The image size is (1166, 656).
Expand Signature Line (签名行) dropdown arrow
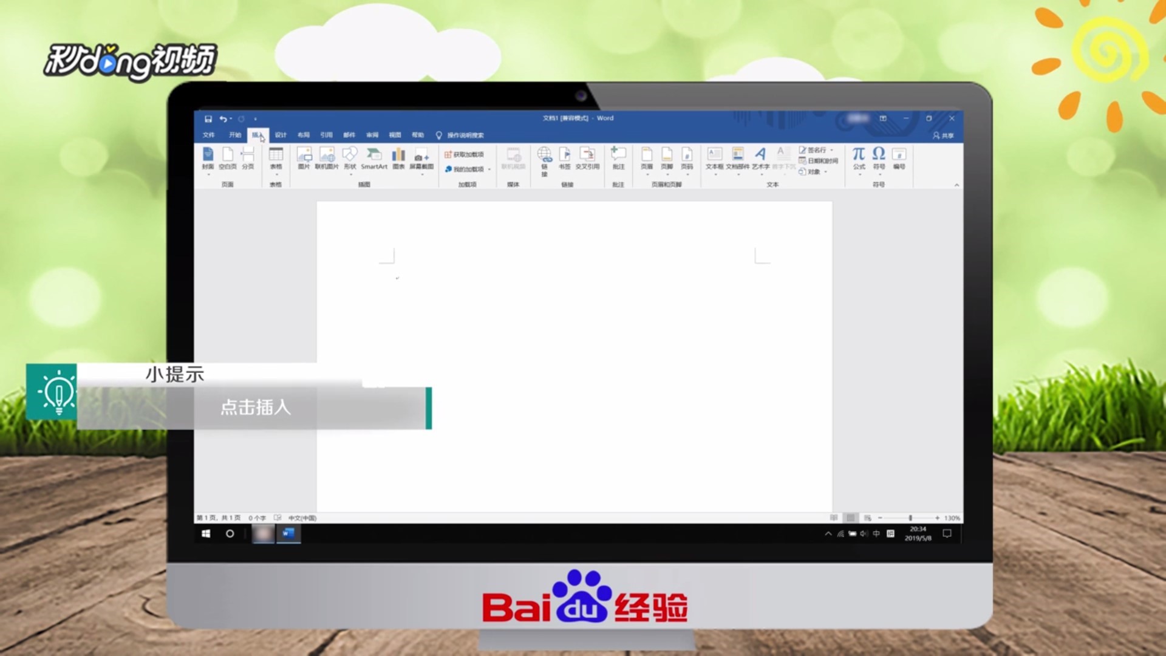click(831, 150)
